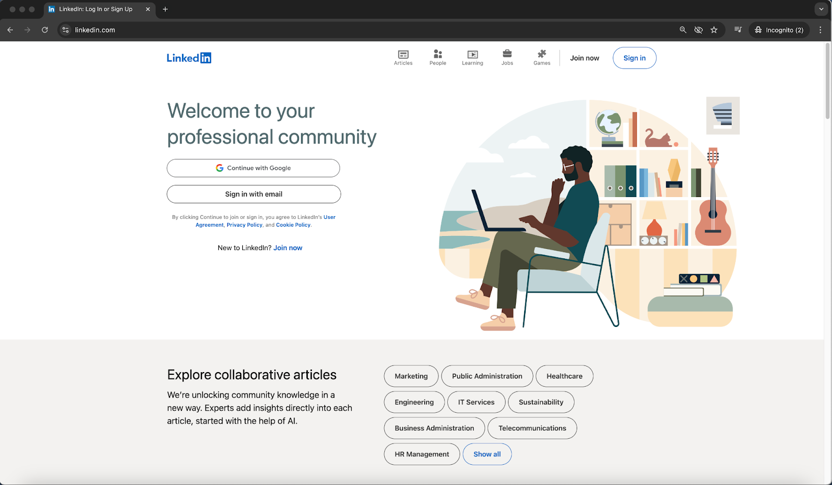Screen dimensions: 832x485
Task: Select the Engineering topic pill
Action: pos(414,402)
